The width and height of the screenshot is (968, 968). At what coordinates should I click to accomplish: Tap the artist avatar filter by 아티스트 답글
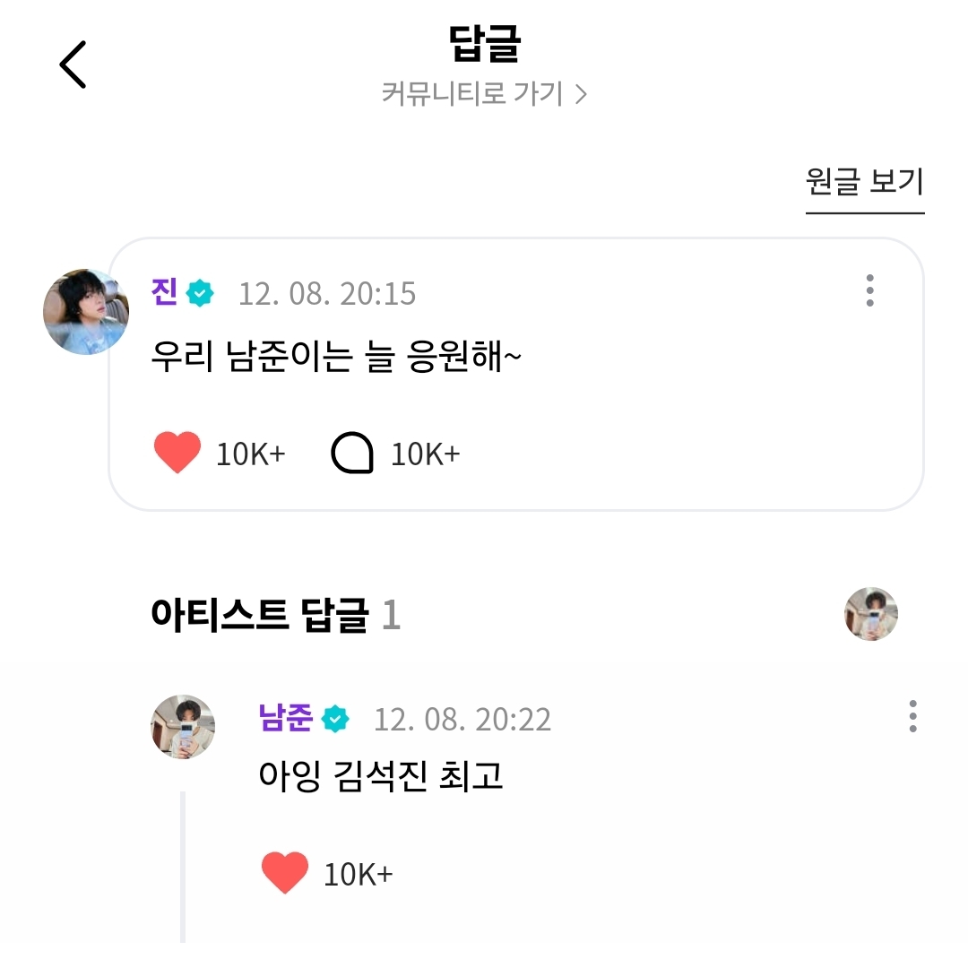click(x=871, y=614)
